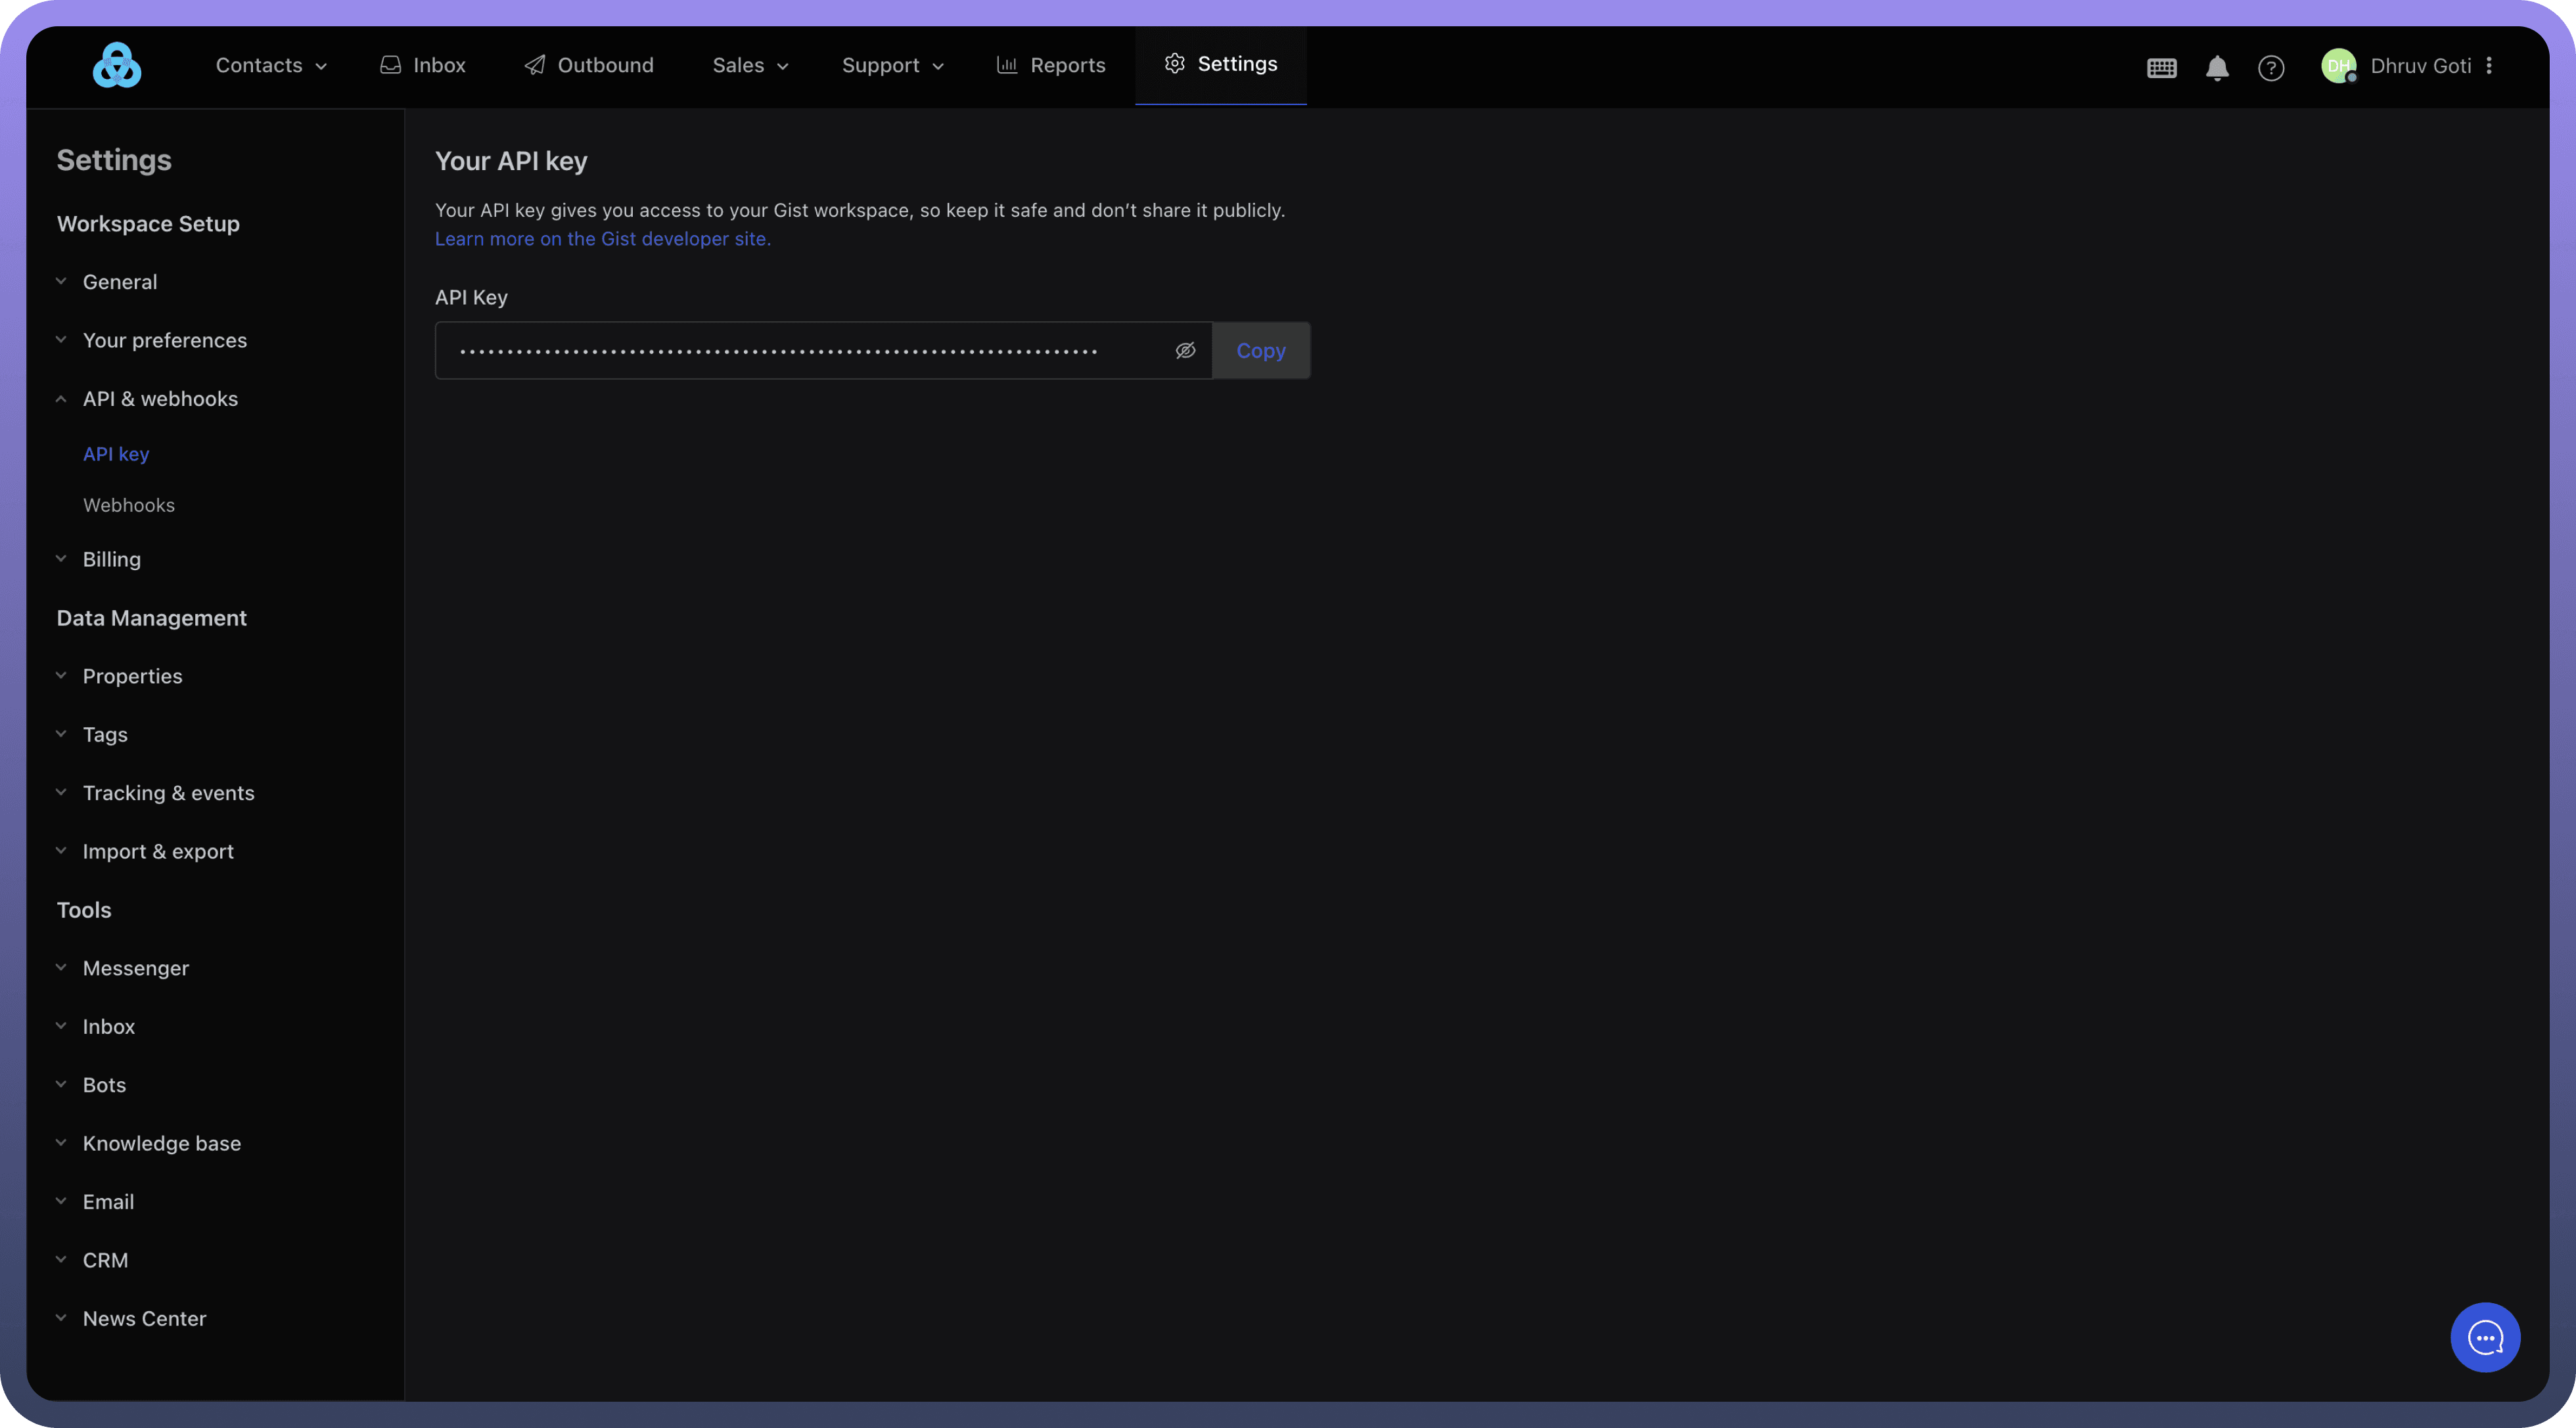The width and height of the screenshot is (2576, 1428).
Task: Expand Tracking & events settings
Action: click(x=168, y=793)
